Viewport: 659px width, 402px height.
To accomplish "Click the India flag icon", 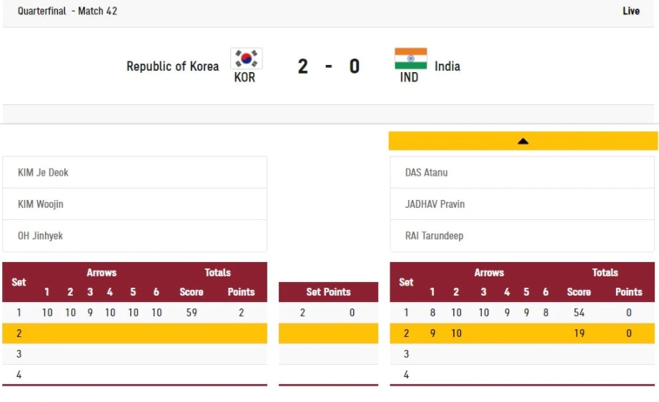I will [410, 59].
